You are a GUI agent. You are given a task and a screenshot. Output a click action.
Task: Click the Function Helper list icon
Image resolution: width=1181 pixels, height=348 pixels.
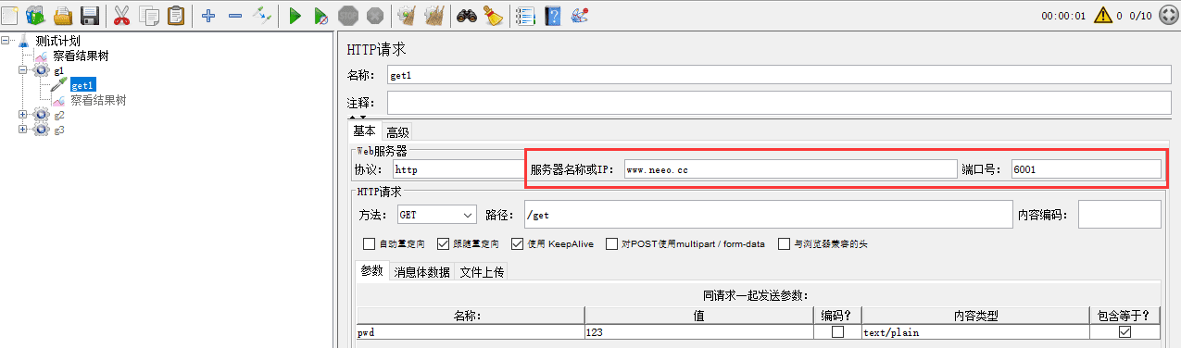pyautogui.click(x=525, y=15)
